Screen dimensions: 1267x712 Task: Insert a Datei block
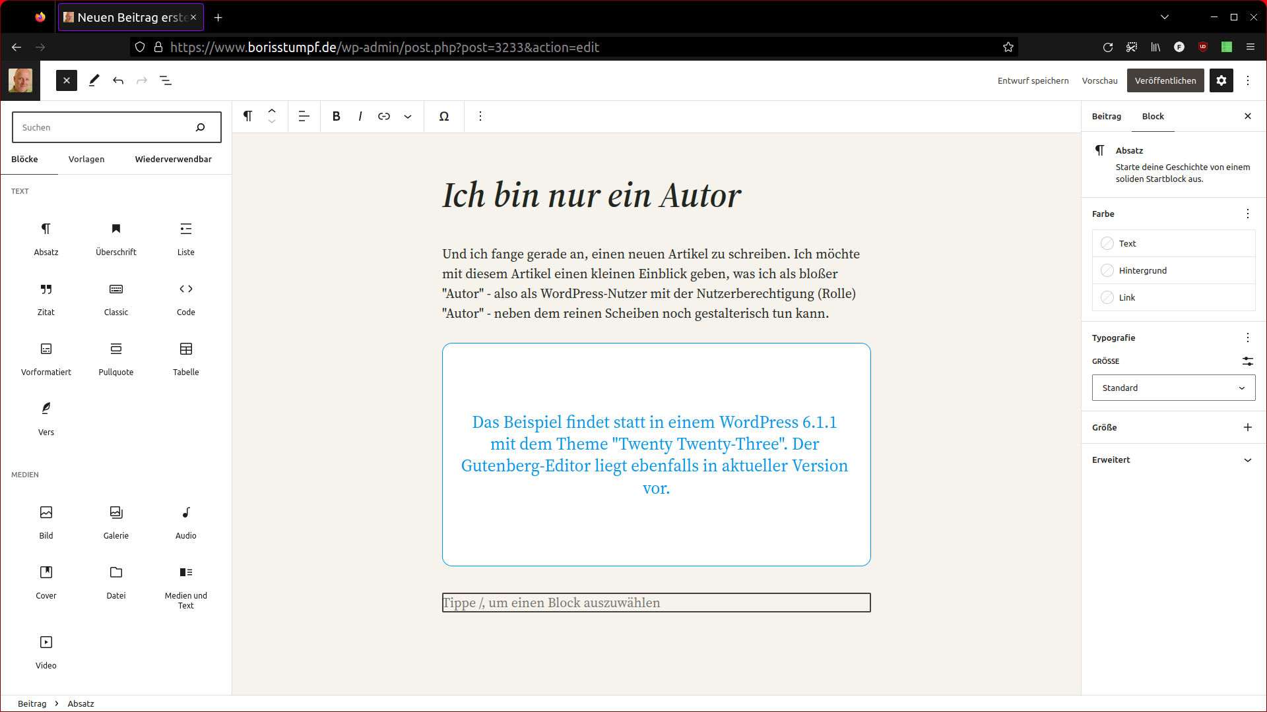pos(116,583)
